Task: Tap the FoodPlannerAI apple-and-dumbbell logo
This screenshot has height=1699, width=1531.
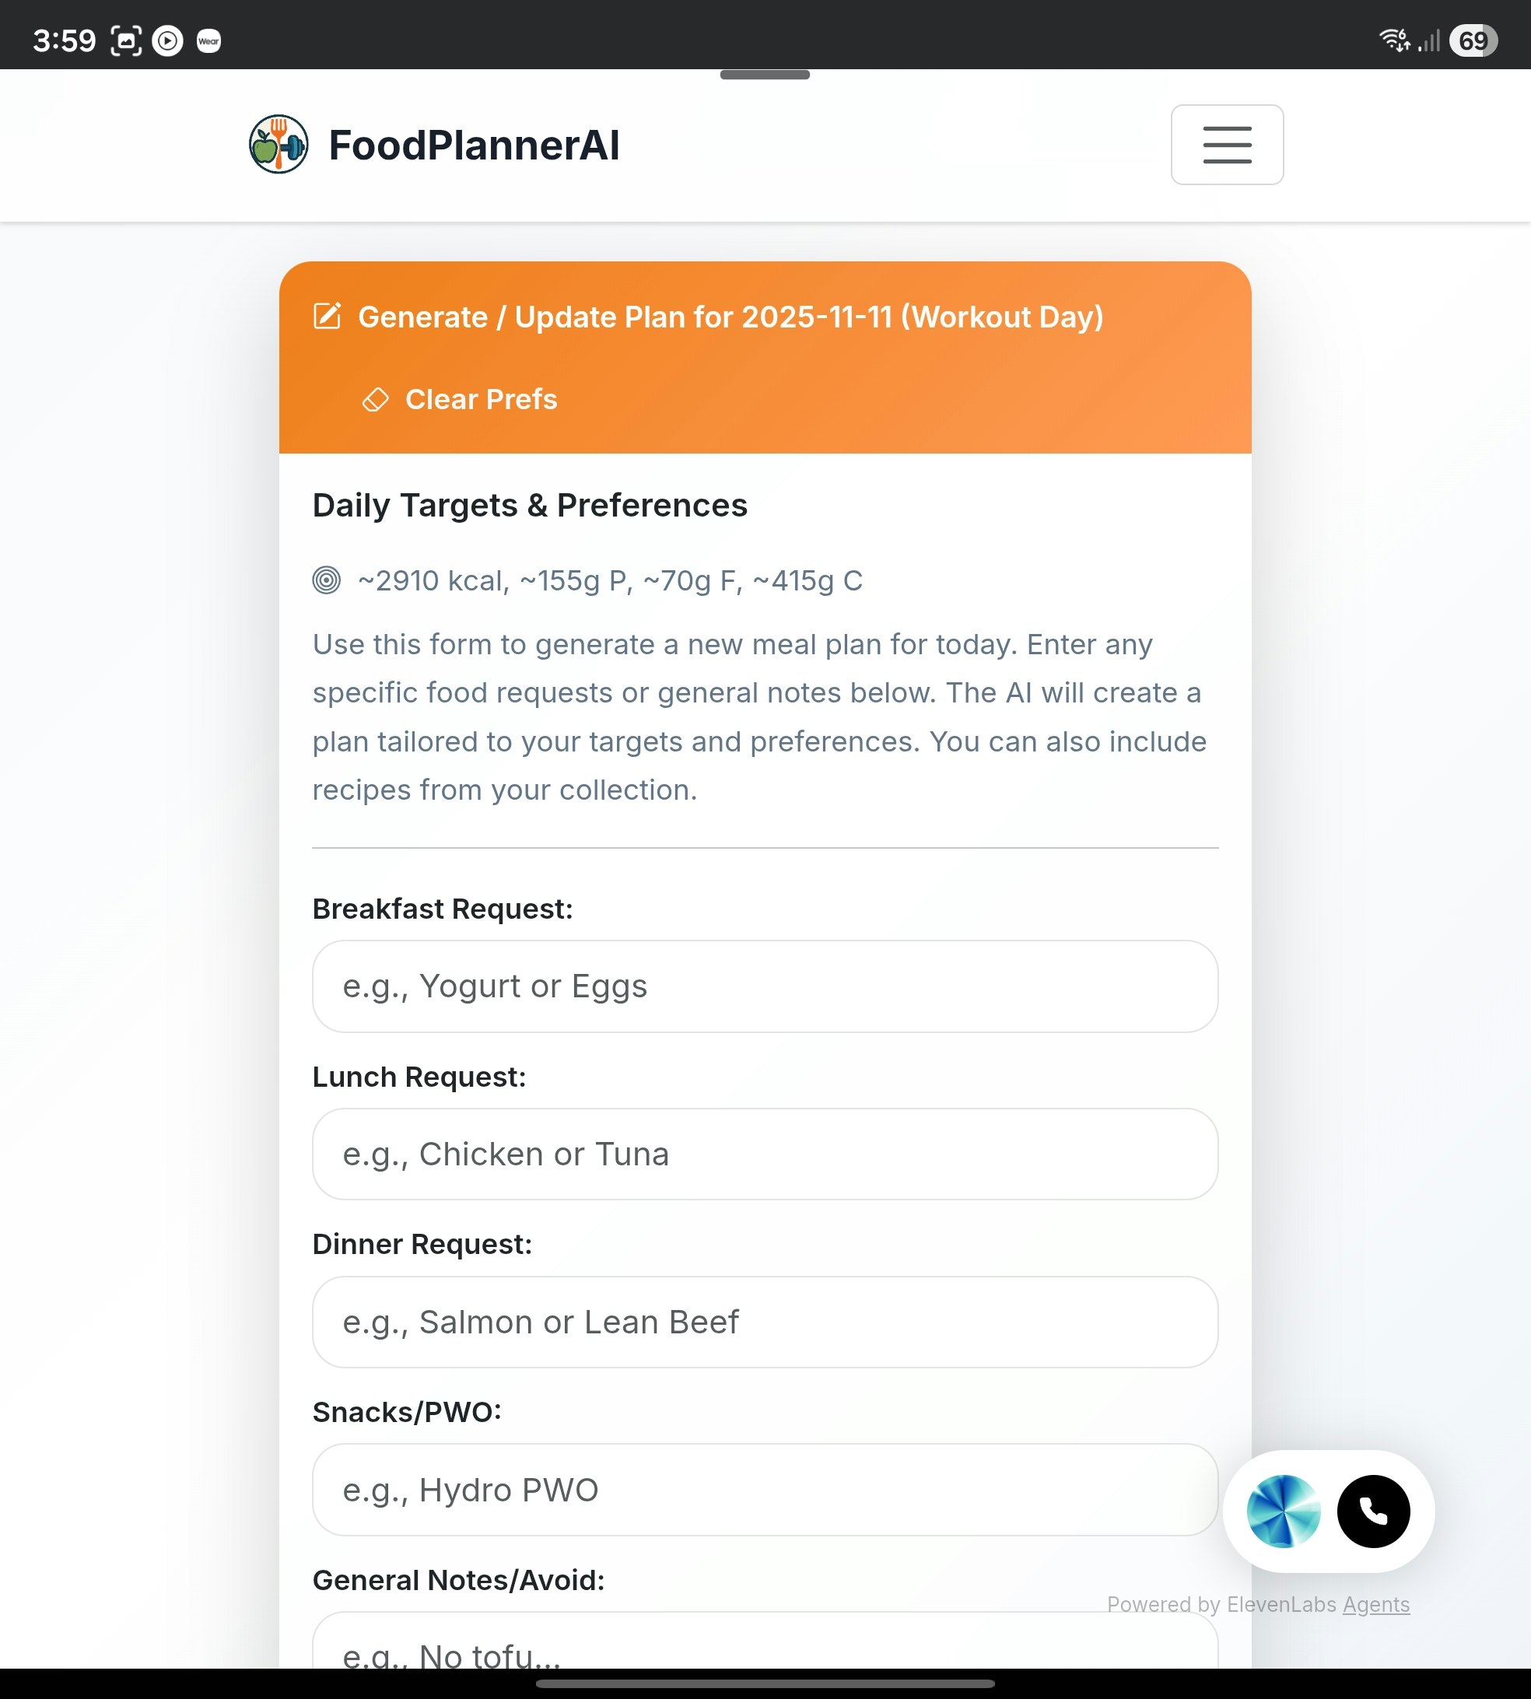Action: click(x=278, y=145)
